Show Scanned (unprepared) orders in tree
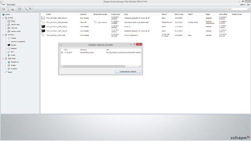The width and height of the screenshot is (251, 141). pyautogui.click(x=18, y=42)
